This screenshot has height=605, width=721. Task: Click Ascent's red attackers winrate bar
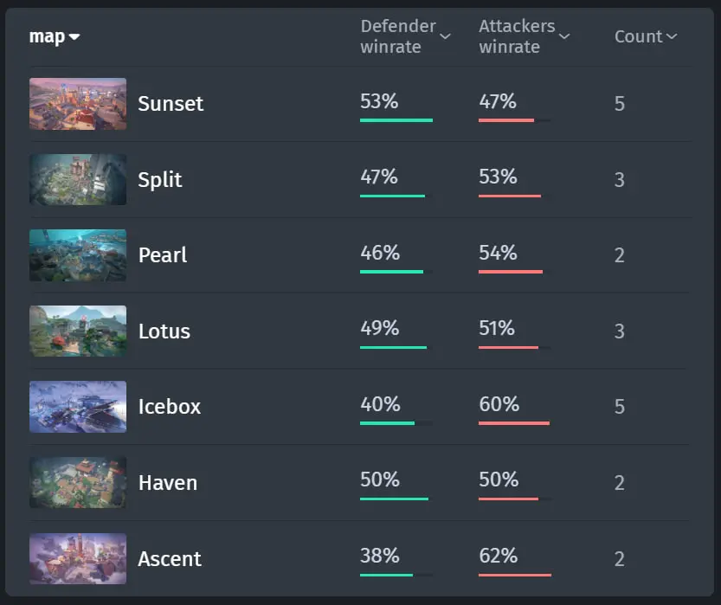pyautogui.click(x=515, y=575)
